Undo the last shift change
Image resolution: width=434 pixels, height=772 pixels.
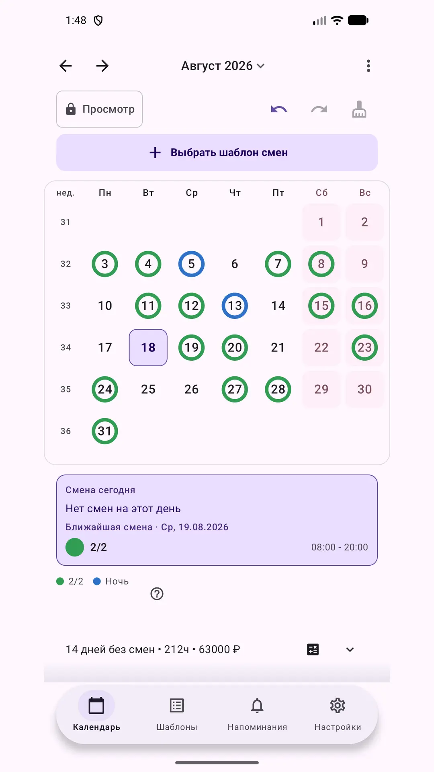[x=279, y=109]
